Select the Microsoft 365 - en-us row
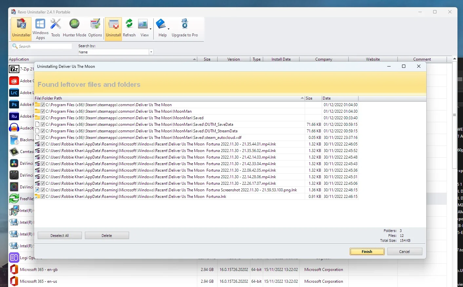This screenshot has width=463, height=287. [227, 281]
